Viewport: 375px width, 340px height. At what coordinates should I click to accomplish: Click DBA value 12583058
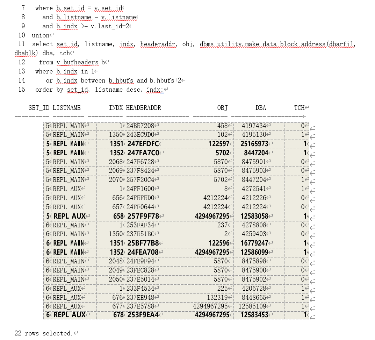point(254,217)
